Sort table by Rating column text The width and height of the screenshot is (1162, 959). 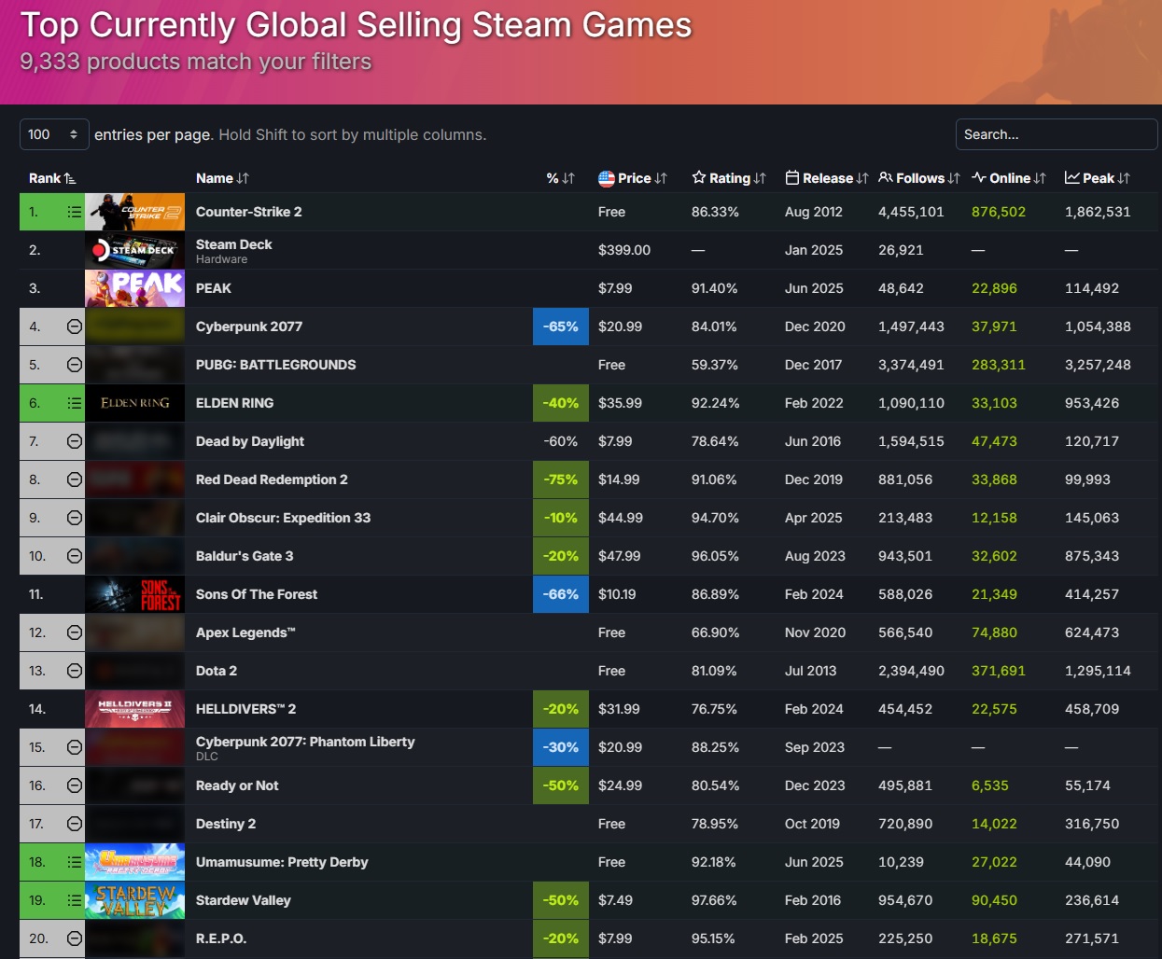tap(730, 178)
